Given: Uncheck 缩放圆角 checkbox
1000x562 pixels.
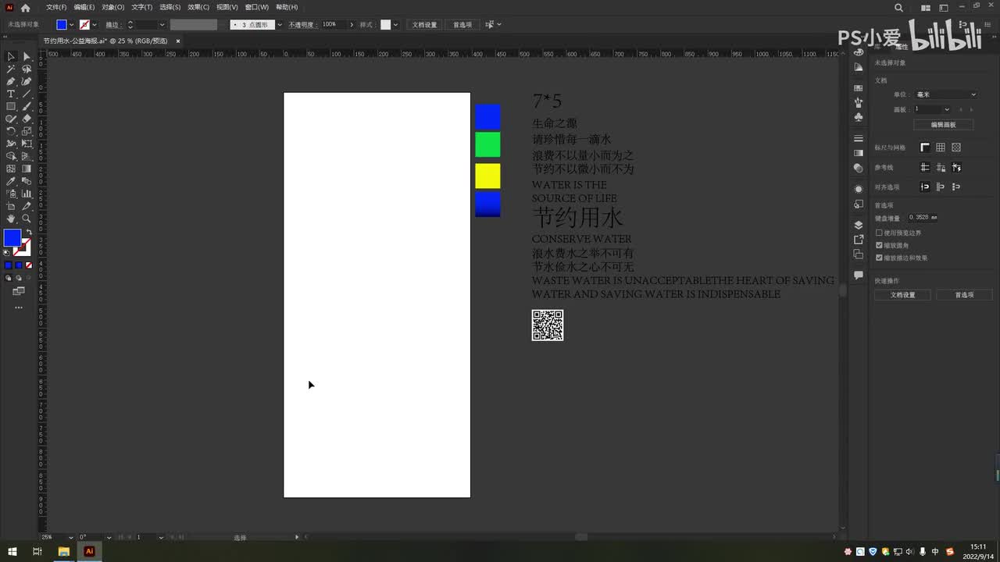Looking at the screenshot, I should coord(879,245).
